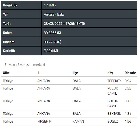Select the 1.1 (ML) magnitude value
The height and width of the screenshot is (129, 138).
tap(50, 5)
